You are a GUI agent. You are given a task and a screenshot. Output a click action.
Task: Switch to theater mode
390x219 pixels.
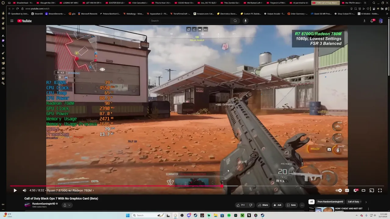(363, 190)
